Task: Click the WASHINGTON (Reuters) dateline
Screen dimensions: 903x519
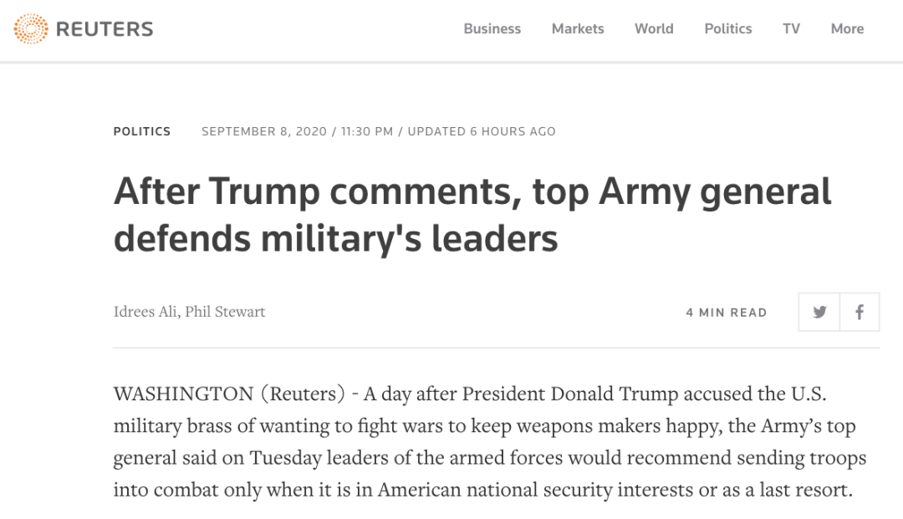Action: tap(229, 394)
